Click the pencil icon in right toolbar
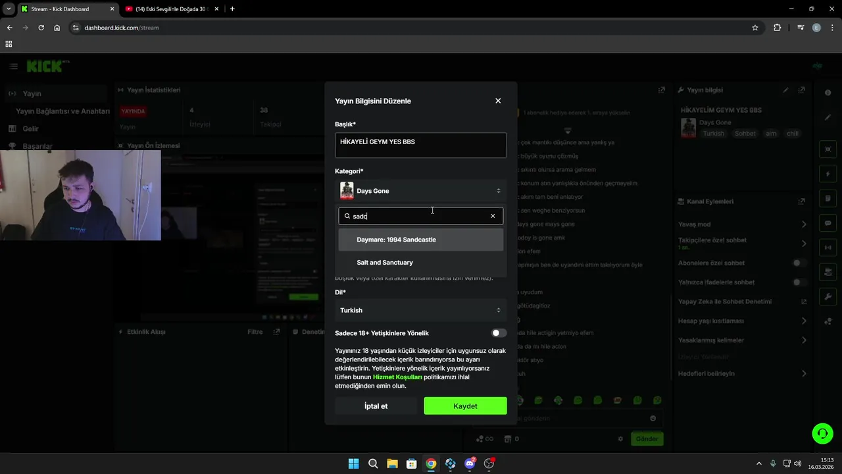842x474 pixels. 828,117
